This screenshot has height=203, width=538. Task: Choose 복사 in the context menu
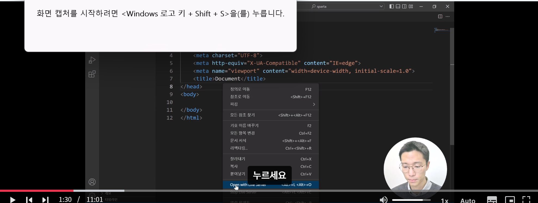271,166
